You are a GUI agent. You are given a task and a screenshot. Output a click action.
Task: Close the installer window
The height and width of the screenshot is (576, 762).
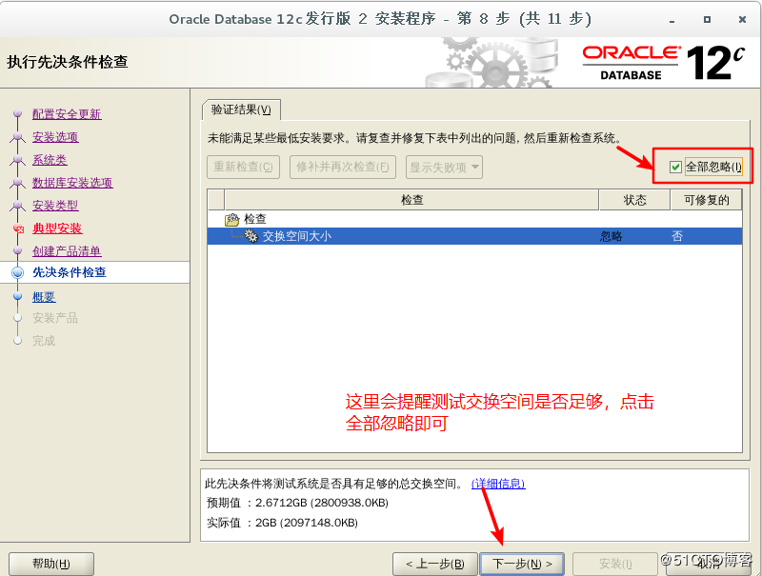tap(742, 19)
